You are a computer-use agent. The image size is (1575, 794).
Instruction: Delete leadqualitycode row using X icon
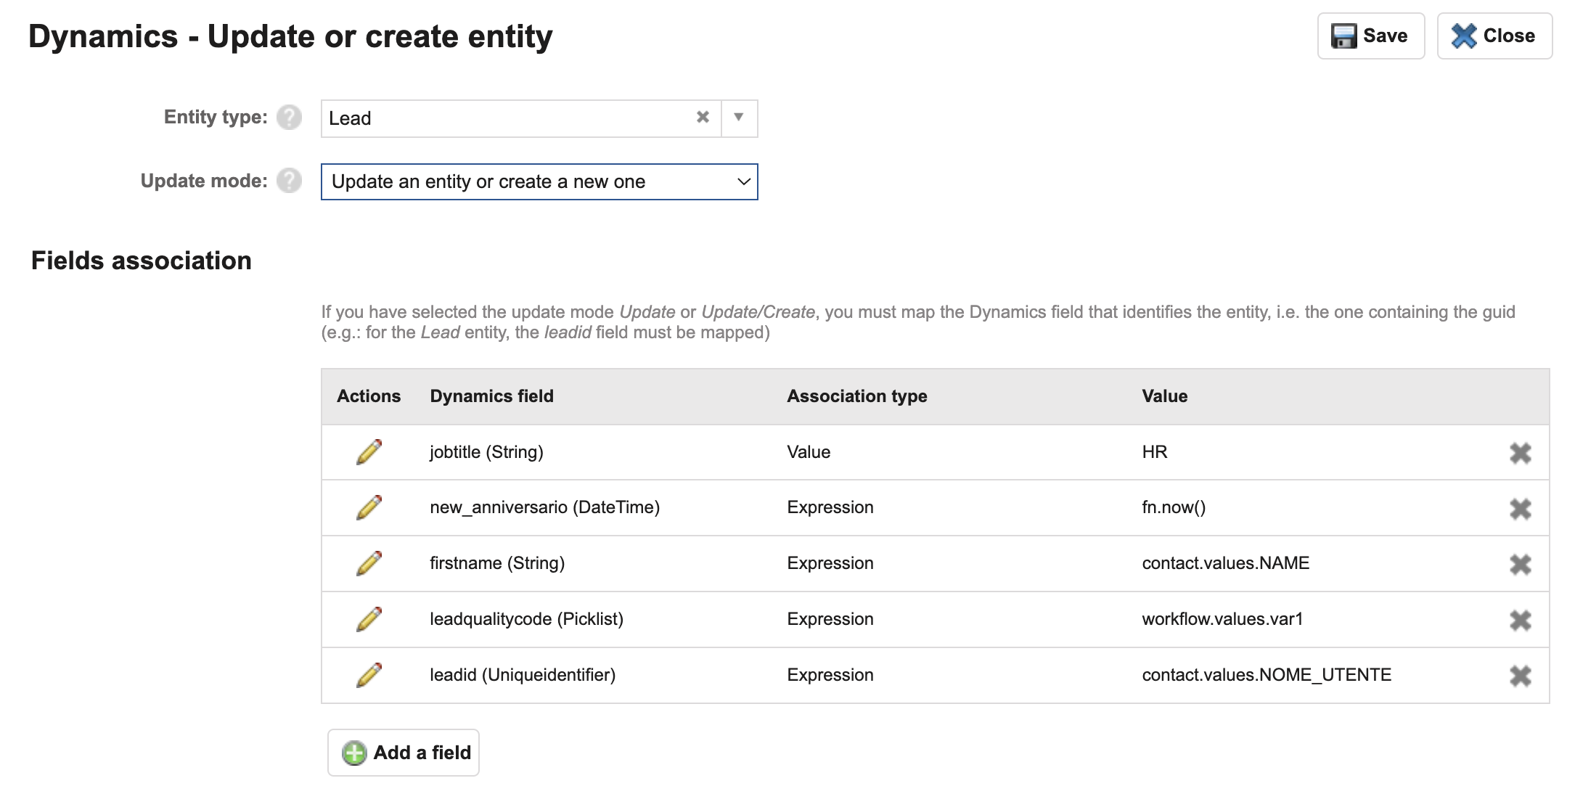tap(1520, 621)
